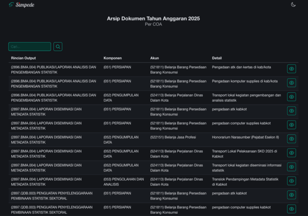Image resolution: width=308 pixels, height=216 pixels.
Task: Click the Komponen column header
Action: tap(112, 57)
